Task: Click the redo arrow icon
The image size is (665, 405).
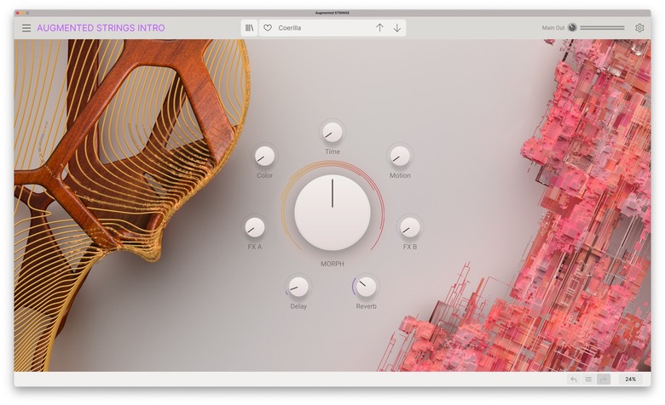Action: click(603, 379)
